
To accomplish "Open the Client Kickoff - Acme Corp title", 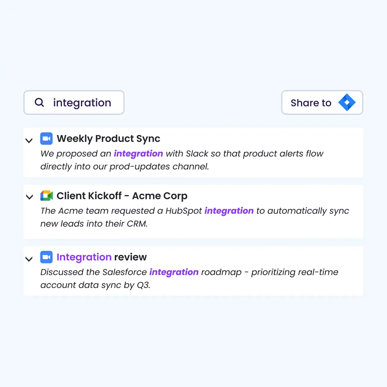I will 122,196.
